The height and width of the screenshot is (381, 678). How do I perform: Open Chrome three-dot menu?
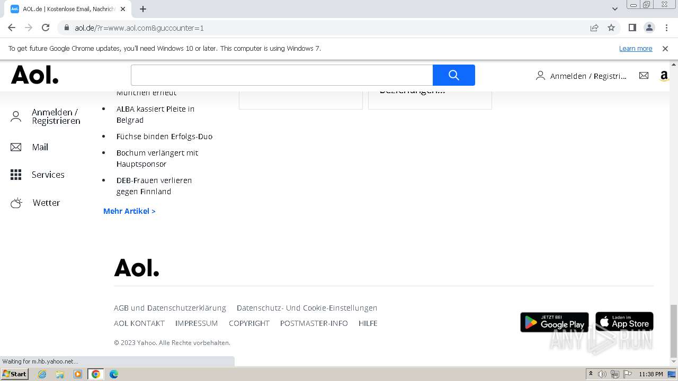click(666, 28)
